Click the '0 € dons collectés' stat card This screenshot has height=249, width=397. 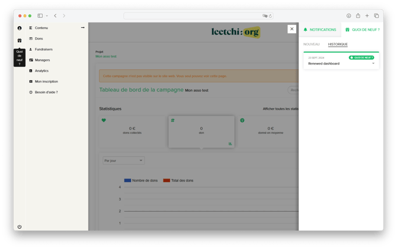pyautogui.click(x=132, y=132)
